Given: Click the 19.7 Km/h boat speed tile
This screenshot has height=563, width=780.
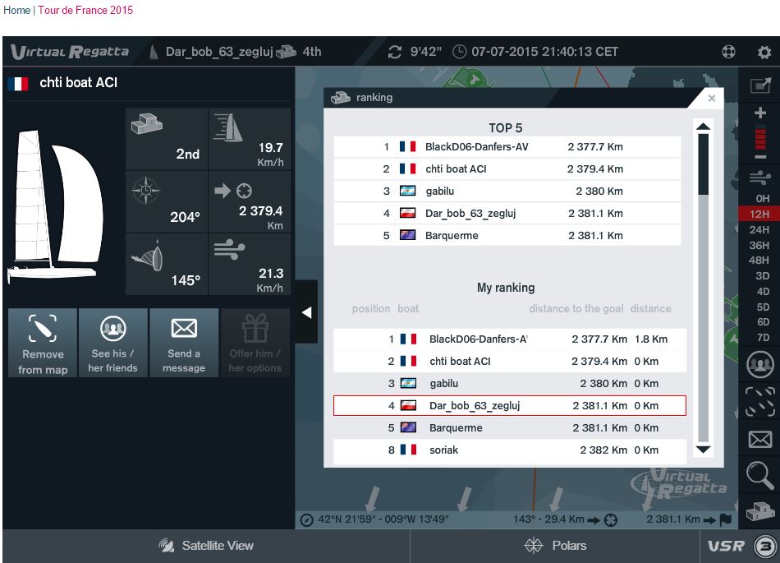Looking at the screenshot, I should click(250, 139).
